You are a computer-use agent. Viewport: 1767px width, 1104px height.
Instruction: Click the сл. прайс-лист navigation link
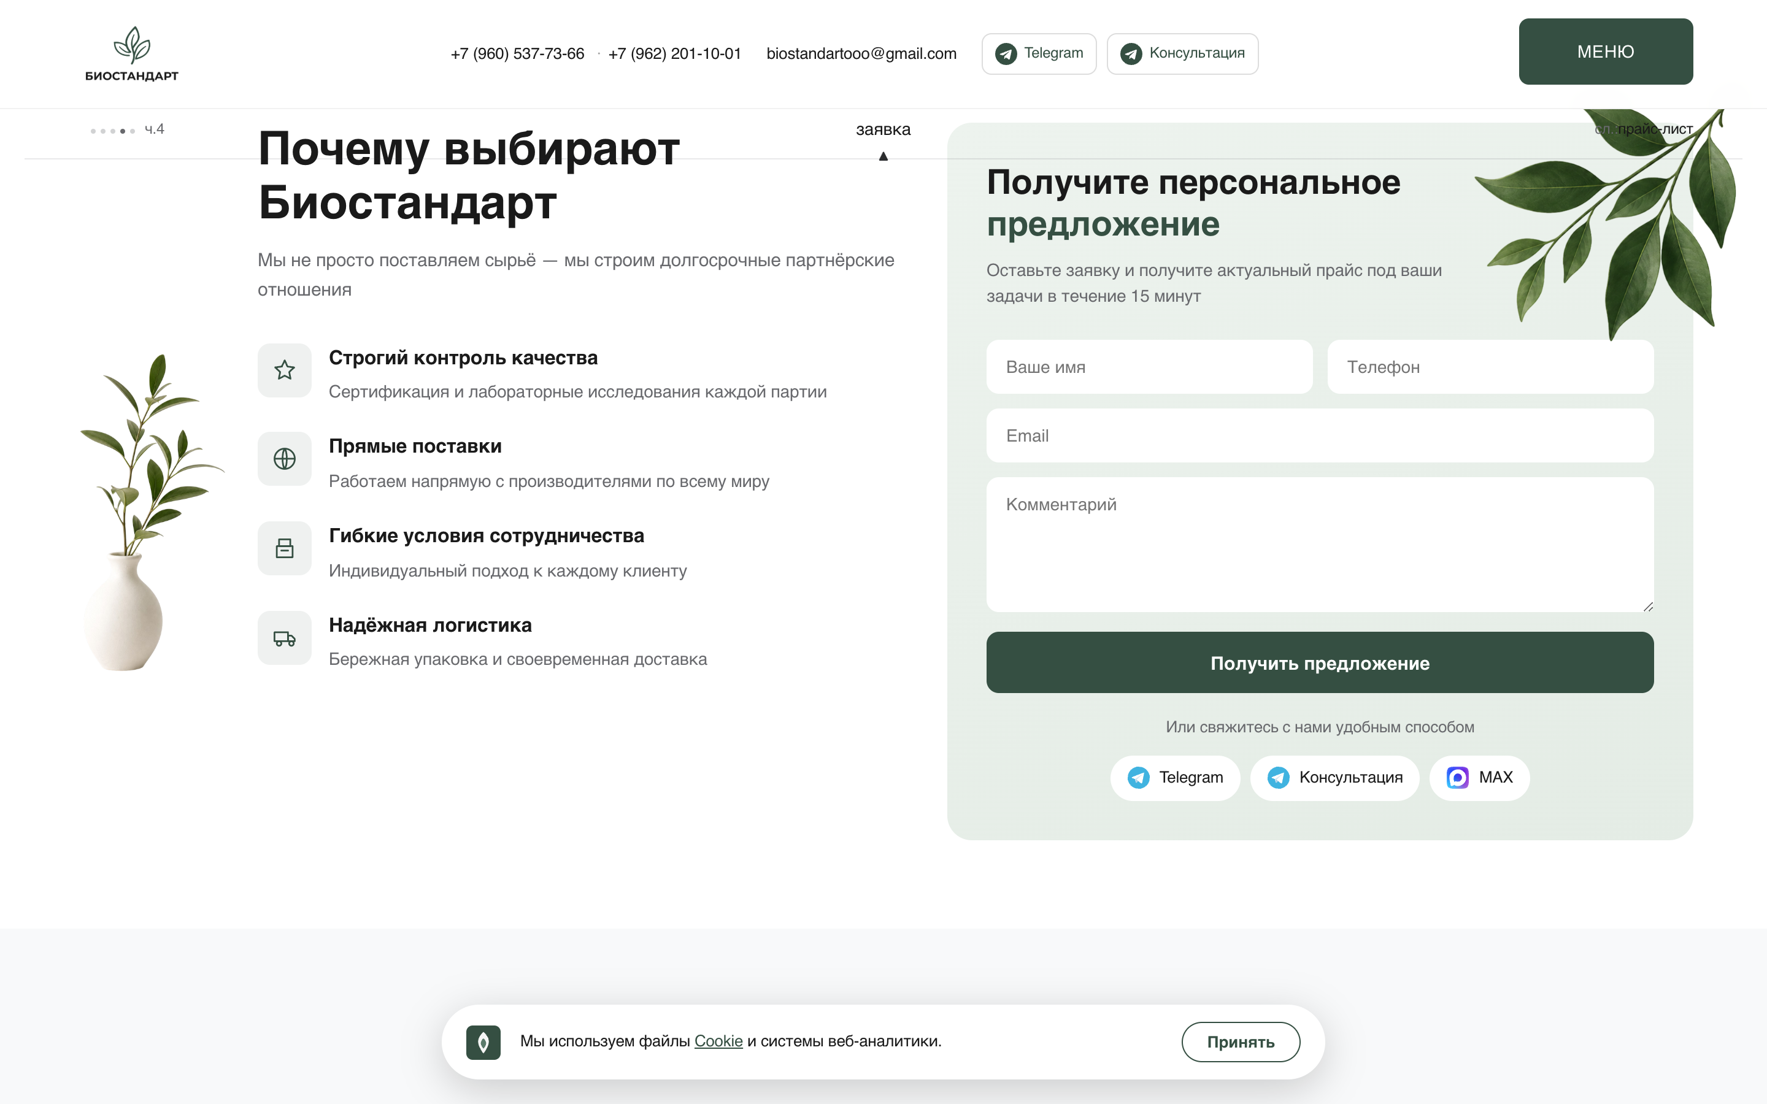pos(1643,129)
